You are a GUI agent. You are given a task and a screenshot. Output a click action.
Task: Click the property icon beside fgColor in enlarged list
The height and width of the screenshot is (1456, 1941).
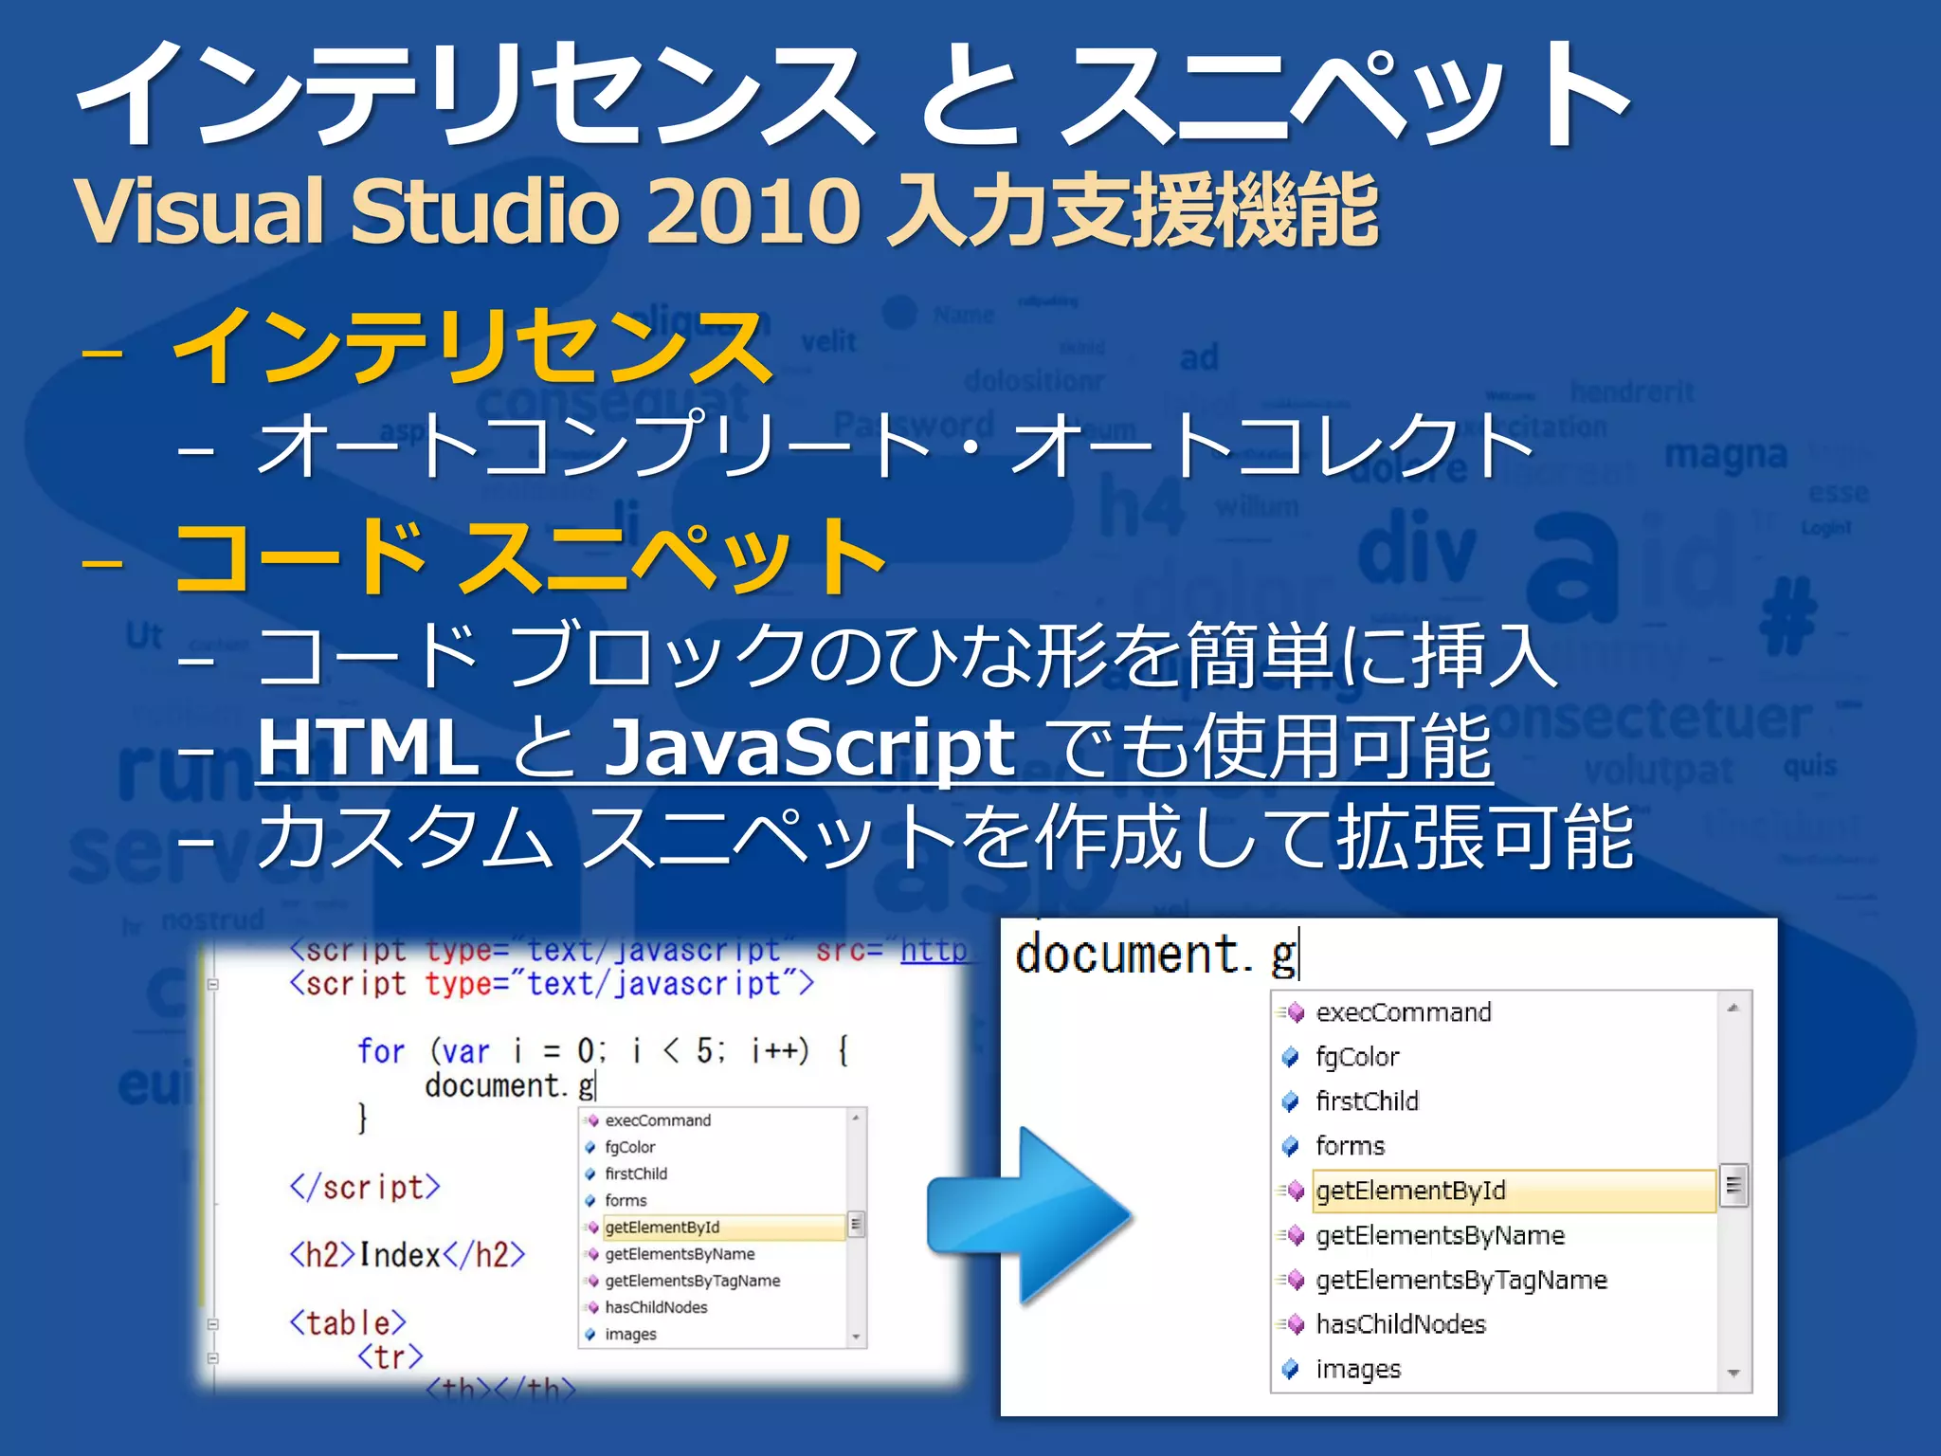(1290, 1057)
